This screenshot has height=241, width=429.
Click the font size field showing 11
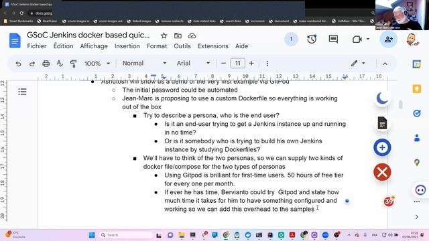click(x=237, y=64)
